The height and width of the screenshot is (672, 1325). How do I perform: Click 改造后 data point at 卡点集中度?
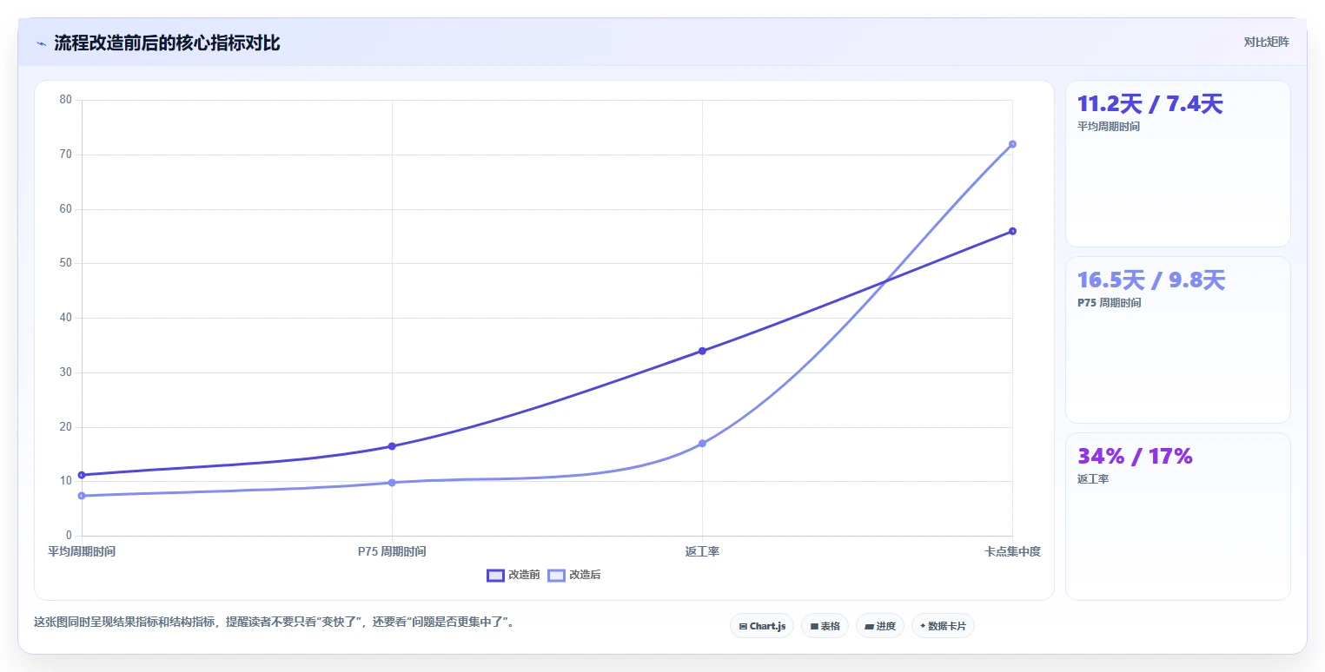point(1012,144)
